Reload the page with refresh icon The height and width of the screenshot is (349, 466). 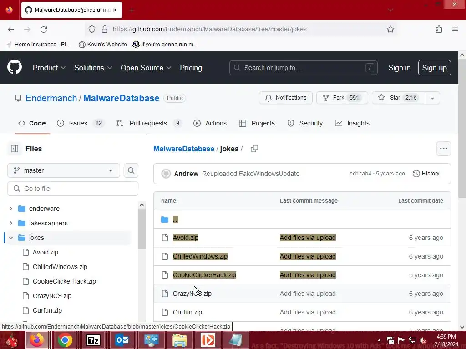(x=44, y=29)
